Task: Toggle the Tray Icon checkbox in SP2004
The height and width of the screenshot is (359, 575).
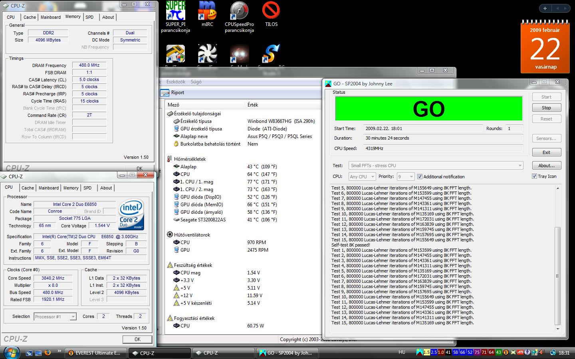Action: (x=534, y=176)
